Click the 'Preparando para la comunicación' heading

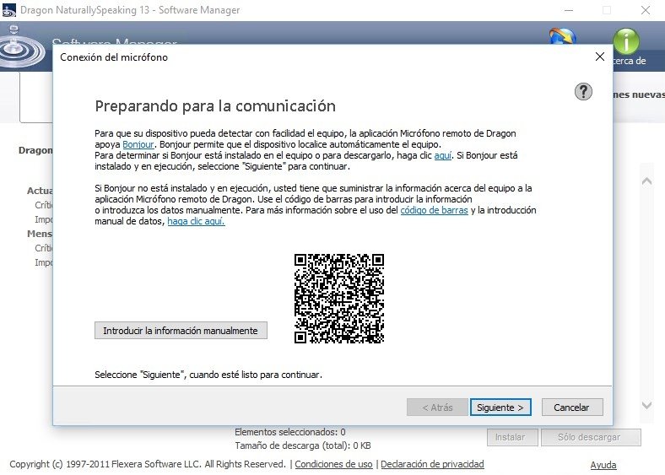(215, 106)
